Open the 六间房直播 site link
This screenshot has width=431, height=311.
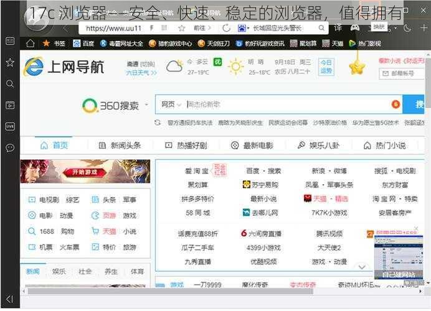(x=261, y=234)
